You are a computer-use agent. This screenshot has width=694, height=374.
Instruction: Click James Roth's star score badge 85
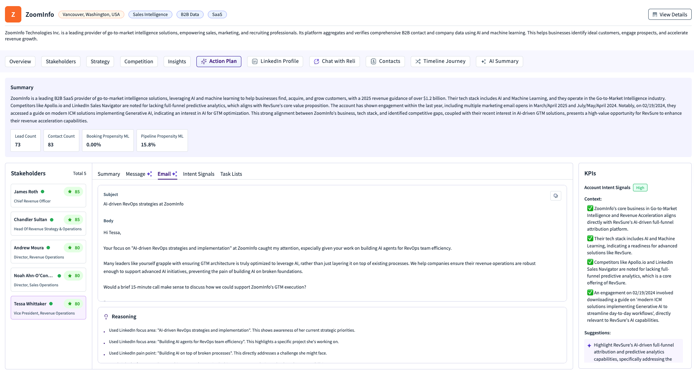[x=74, y=192]
